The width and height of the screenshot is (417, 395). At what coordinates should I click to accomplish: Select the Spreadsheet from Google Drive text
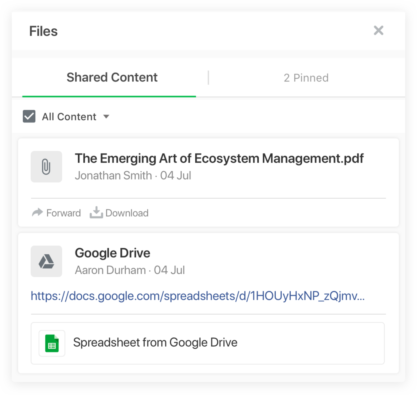coord(155,342)
